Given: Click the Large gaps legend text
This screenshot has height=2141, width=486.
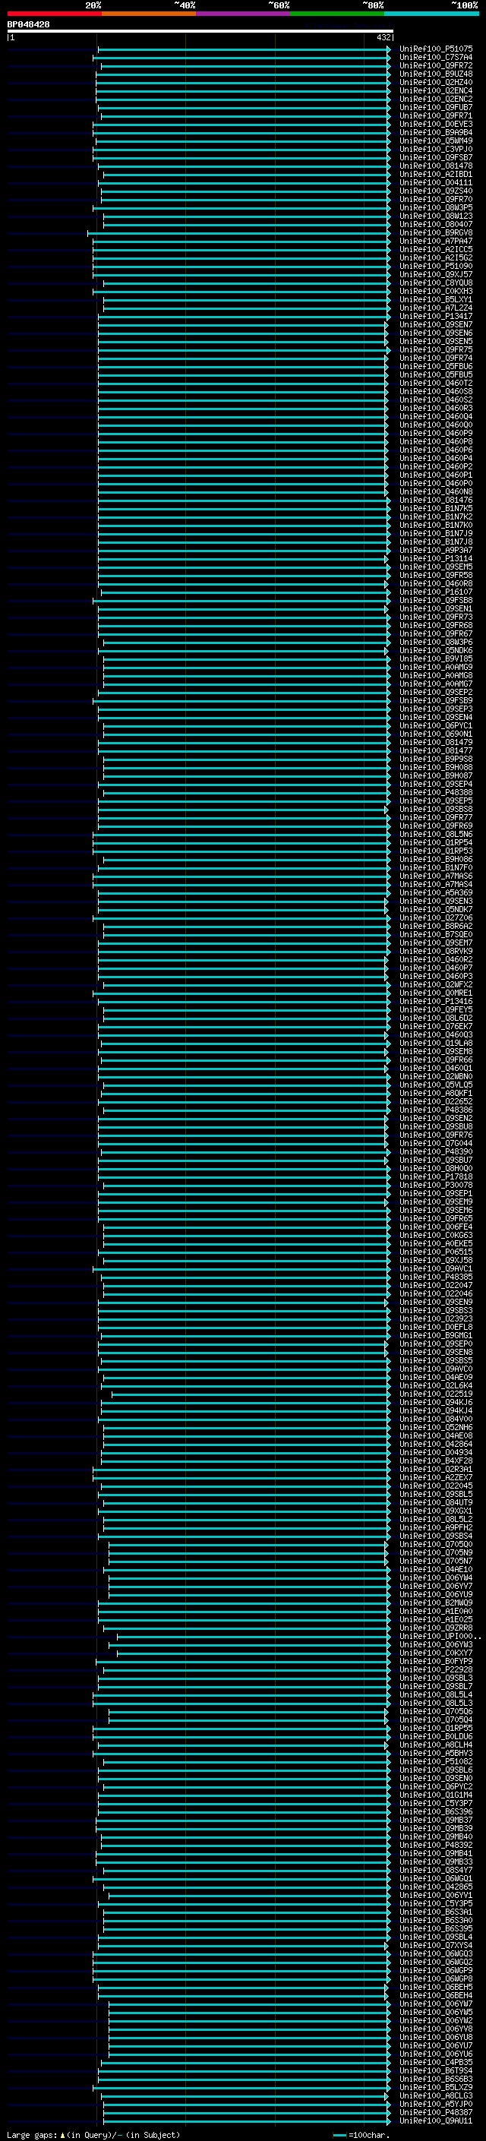Looking at the screenshot, I should pos(93,2134).
